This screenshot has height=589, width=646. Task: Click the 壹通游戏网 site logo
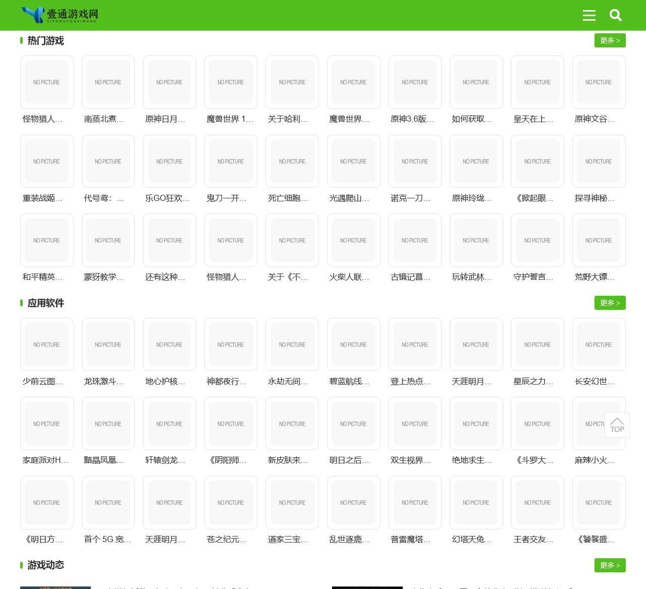pyautogui.click(x=58, y=15)
